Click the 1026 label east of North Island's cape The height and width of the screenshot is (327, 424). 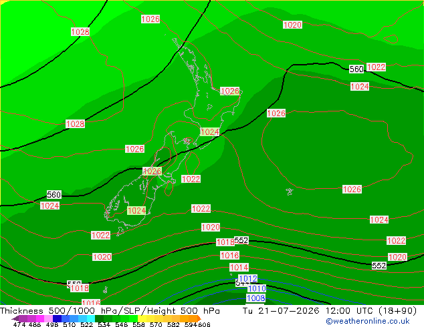pyautogui.click(x=230, y=91)
